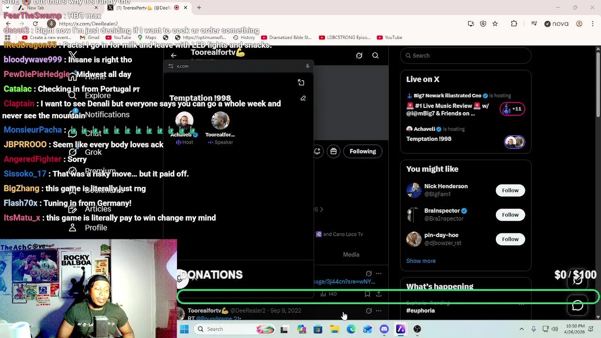The image size is (601, 338).
Task: Open Grok explain on the Sep 9, 2022 post
Action: click(x=369, y=311)
